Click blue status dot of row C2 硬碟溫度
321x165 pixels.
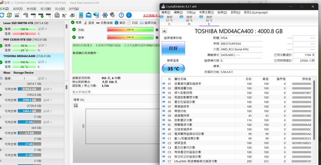coord(163,143)
